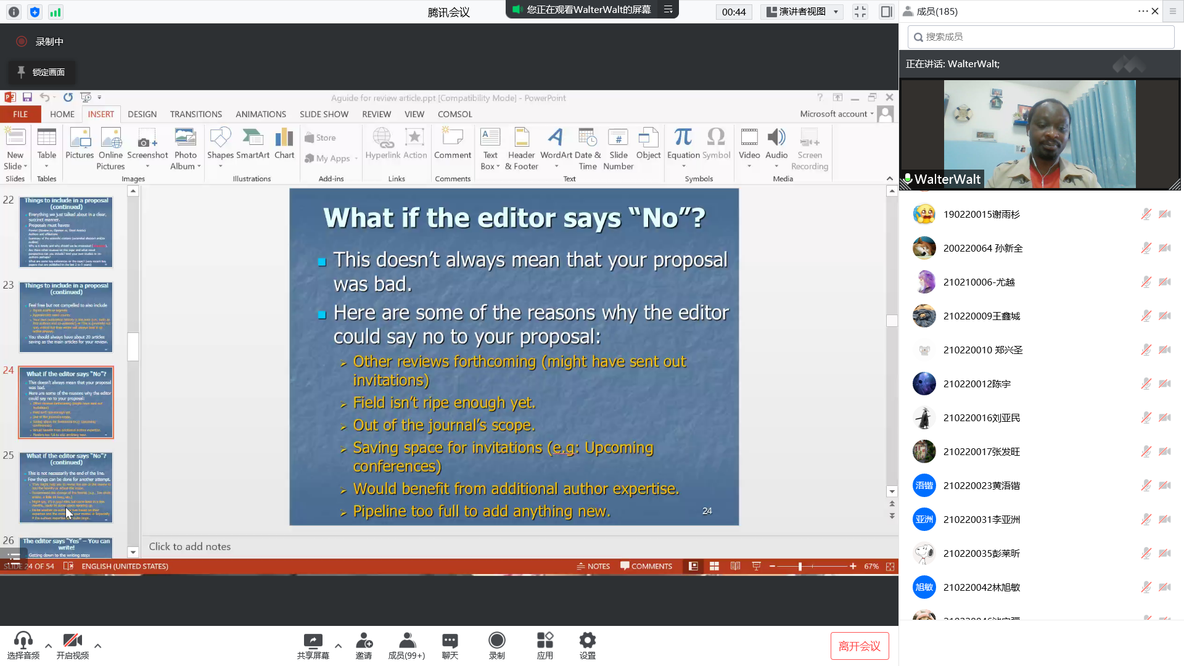
Task: Click the PowerPoint zoom slider
Action: 800,566
